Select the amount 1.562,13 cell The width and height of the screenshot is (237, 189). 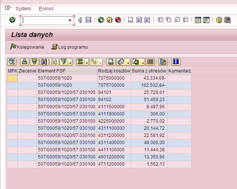point(149,164)
